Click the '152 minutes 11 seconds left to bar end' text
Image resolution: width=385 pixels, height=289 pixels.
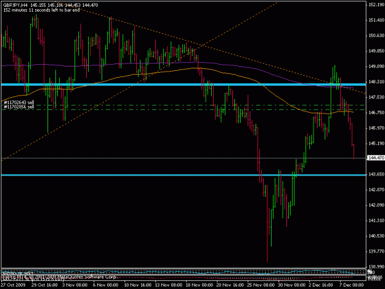(41, 10)
